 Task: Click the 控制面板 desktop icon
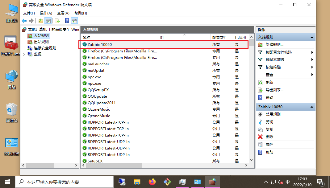[11, 146]
